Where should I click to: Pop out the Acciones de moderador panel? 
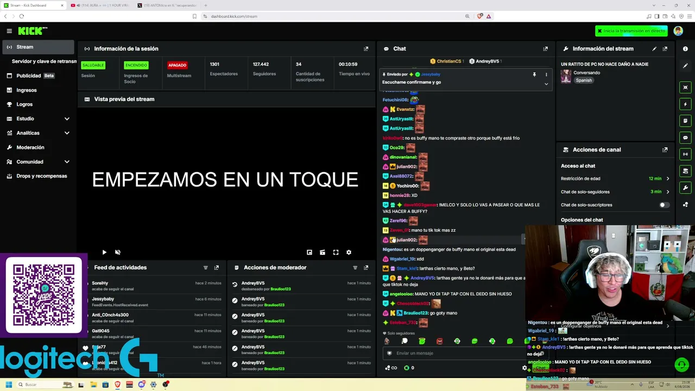366,268
